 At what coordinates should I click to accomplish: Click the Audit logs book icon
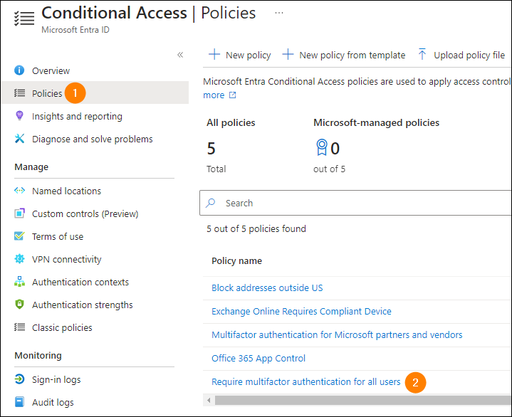pos(19,402)
